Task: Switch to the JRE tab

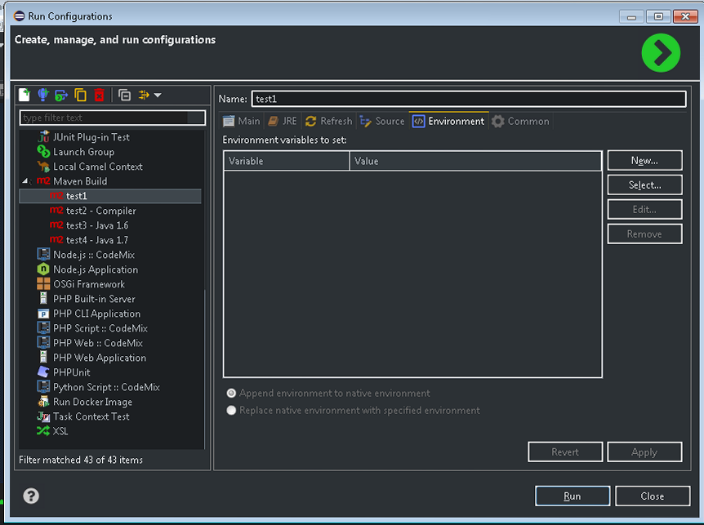Action: [x=283, y=121]
